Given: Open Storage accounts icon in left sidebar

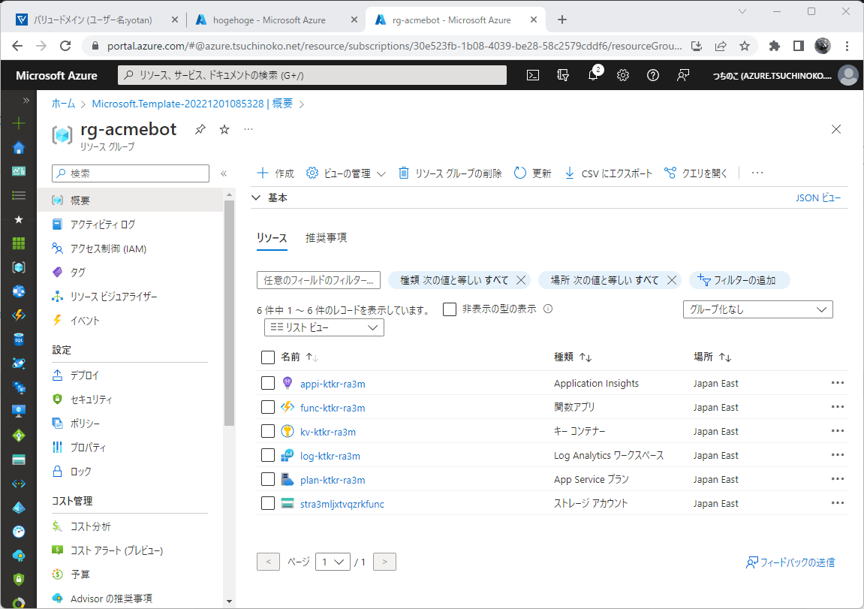Looking at the screenshot, I should [19, 460].
